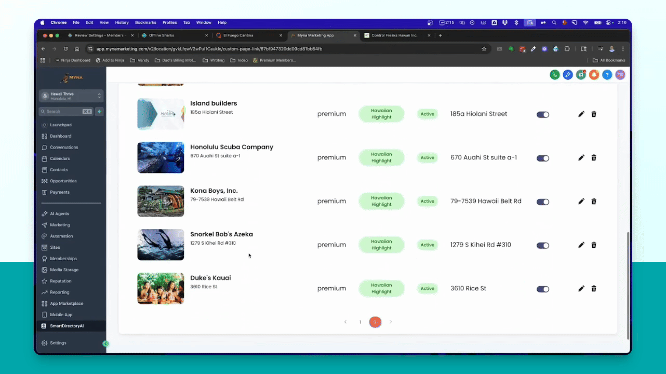Reload the page in Chrome
The image size is (666, 374).
coord(65,49)
